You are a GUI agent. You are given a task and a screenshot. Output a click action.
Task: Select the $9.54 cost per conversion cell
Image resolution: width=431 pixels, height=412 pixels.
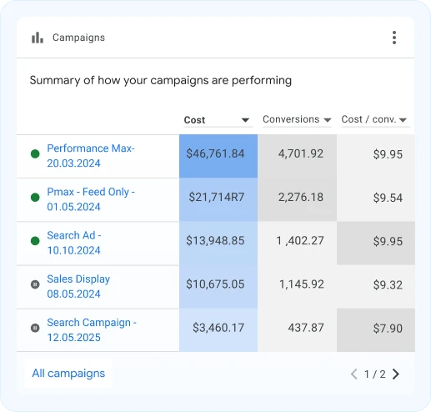376,199
